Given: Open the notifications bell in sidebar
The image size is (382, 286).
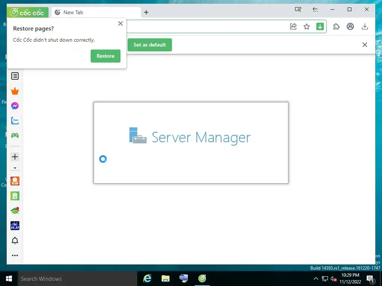Looking at the screenshot, I should (15, 241).
